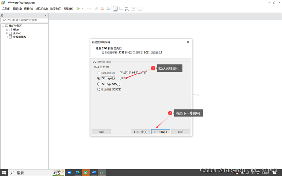The width and height of the screenshot is (282, 176).
Task: Click the 虚拟化 folder document icon
Action: (10, 33)
